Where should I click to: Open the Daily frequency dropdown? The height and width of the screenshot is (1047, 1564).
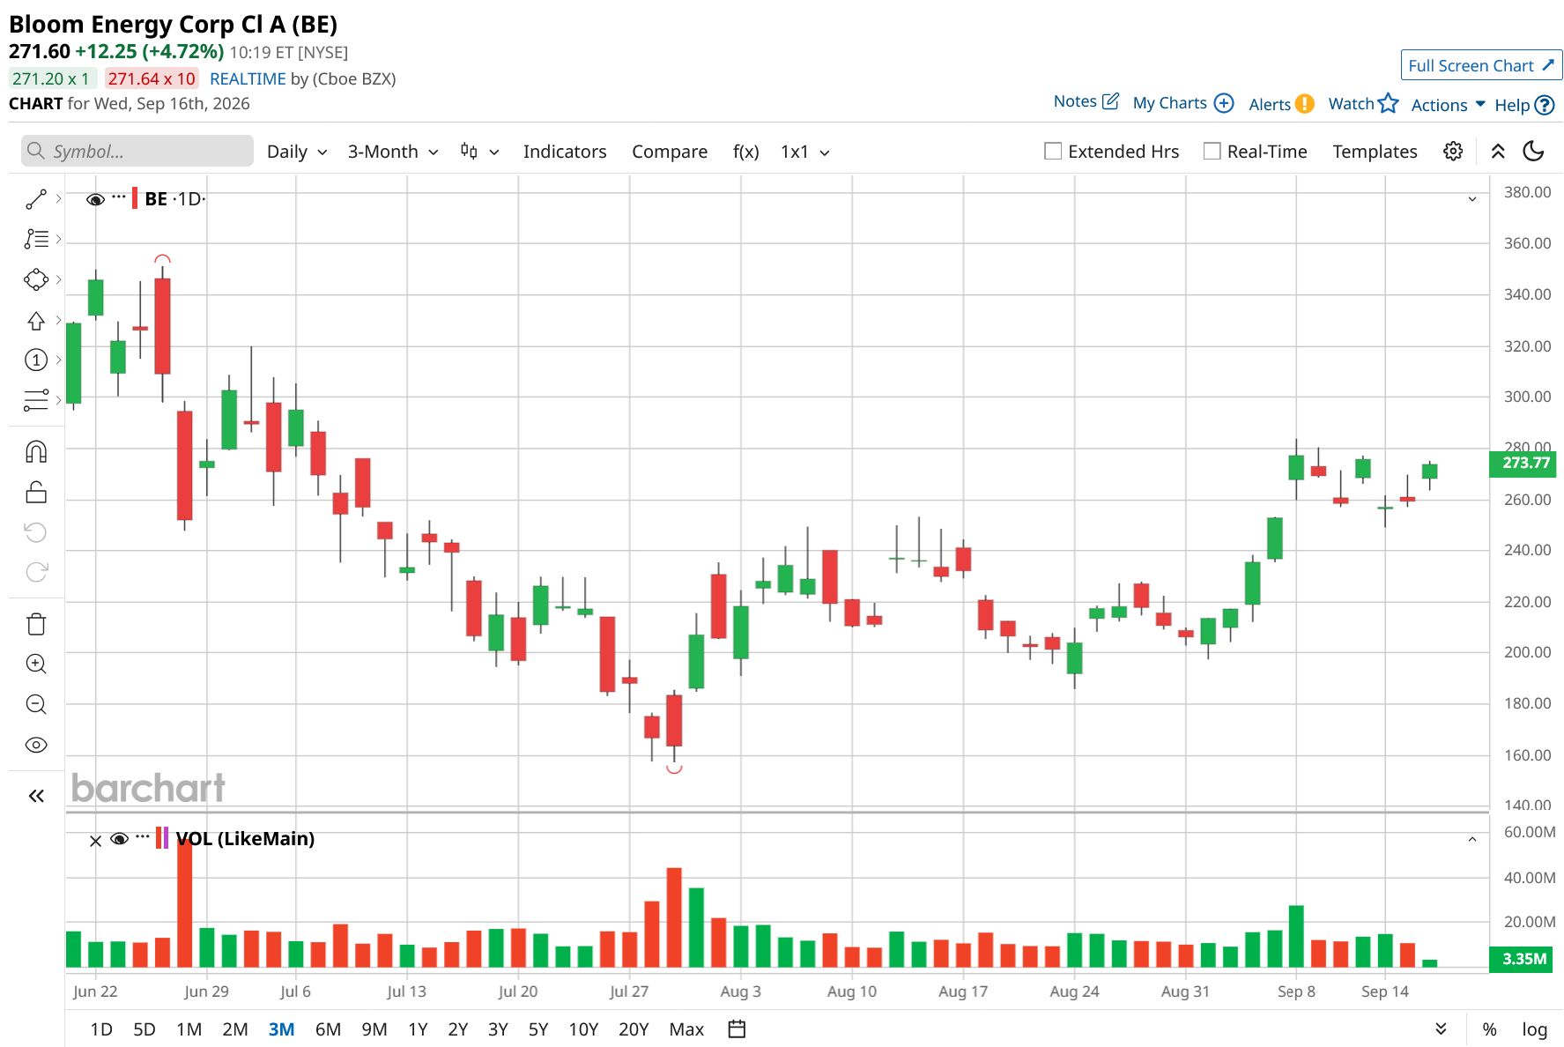tap(297, 152)
